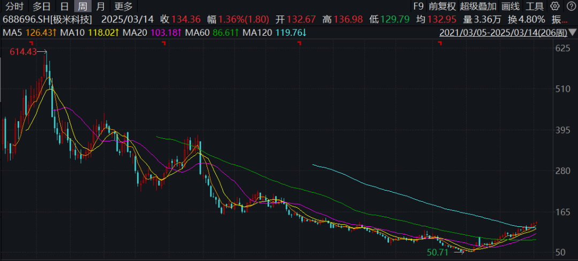
Task: Click the MA120 119.76 indicator label
Action: pyautogui.click(x=274, y=33)
